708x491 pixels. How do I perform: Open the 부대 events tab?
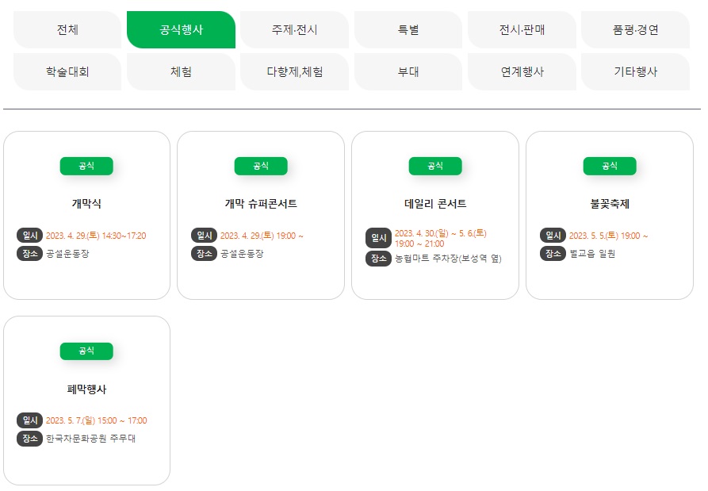(x=408, y=72)
